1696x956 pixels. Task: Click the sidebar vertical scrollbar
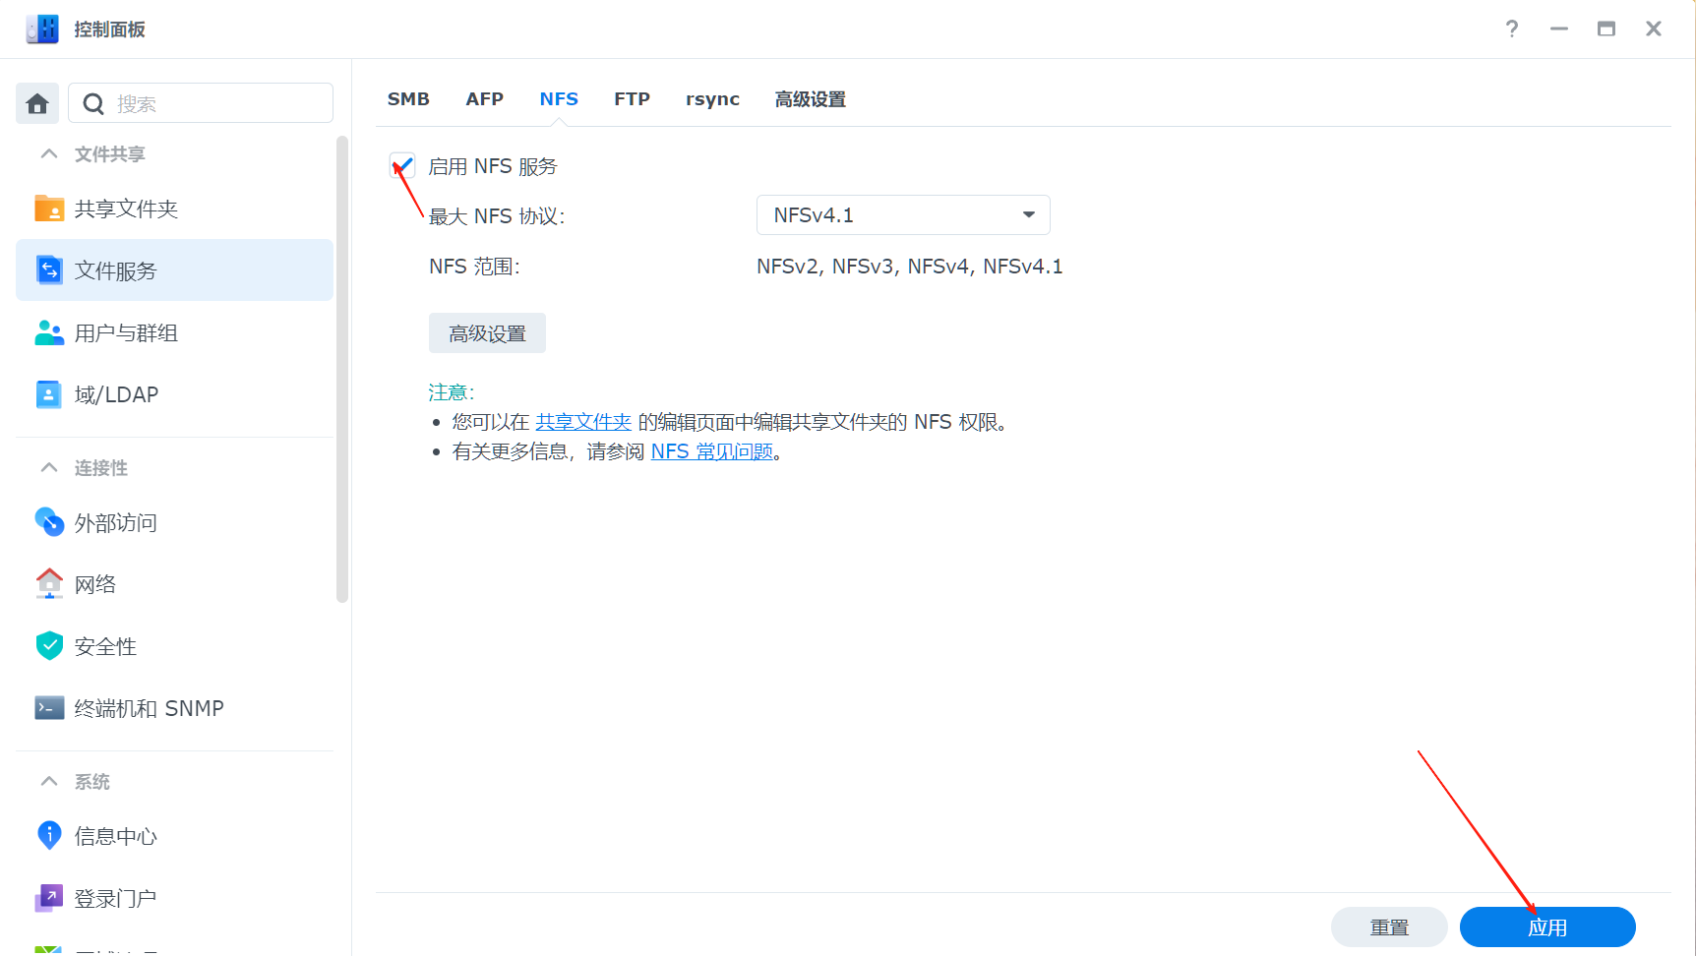point(342,369)
